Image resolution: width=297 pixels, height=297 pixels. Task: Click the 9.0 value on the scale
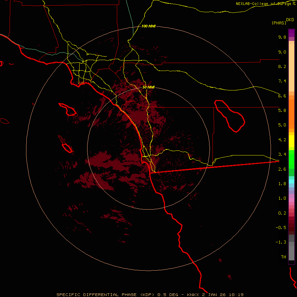(x=282, y=52)
